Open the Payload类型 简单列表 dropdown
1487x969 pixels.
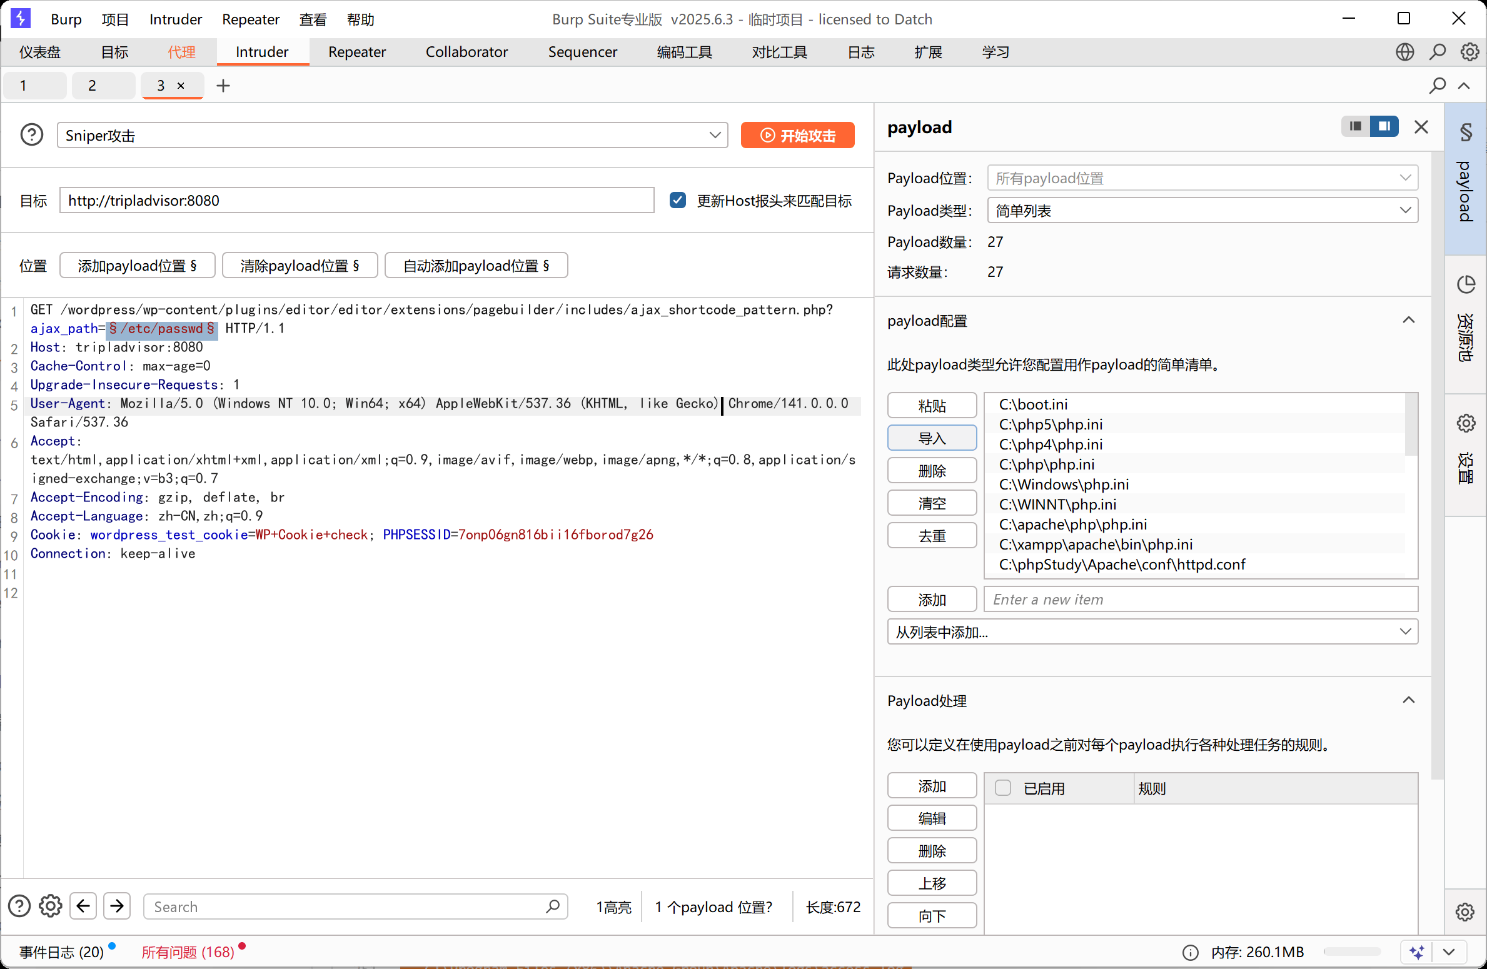point(1406,210)
